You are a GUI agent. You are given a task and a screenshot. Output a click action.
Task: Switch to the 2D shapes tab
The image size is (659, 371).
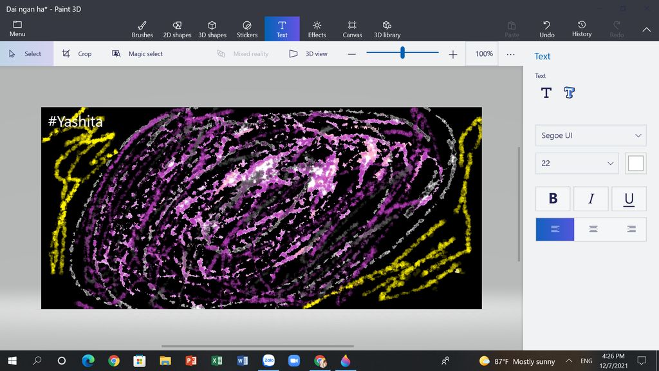pyautogui.click(x=177, y=30)
